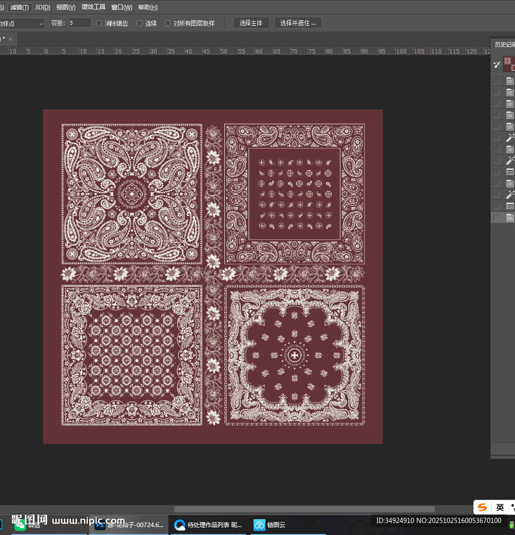The width and height of the screenshot is (515, 535).
Task: Click the 选择并遮住 button
Action: tap(298, 23)
